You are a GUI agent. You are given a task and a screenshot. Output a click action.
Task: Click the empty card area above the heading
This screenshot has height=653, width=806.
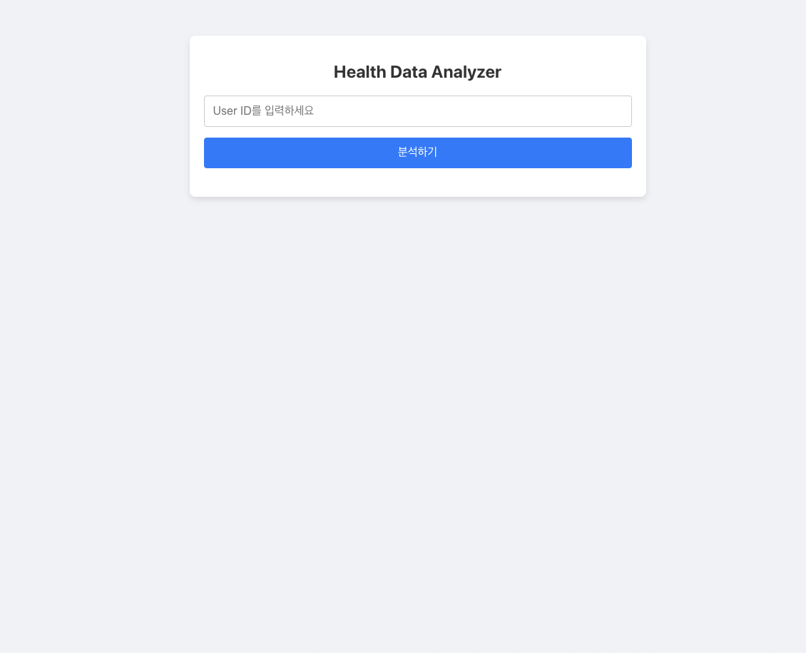point(417,48)
